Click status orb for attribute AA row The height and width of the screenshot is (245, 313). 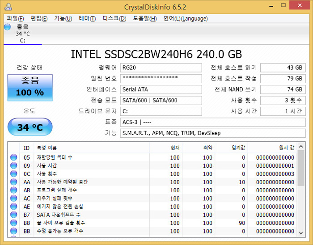13,182
